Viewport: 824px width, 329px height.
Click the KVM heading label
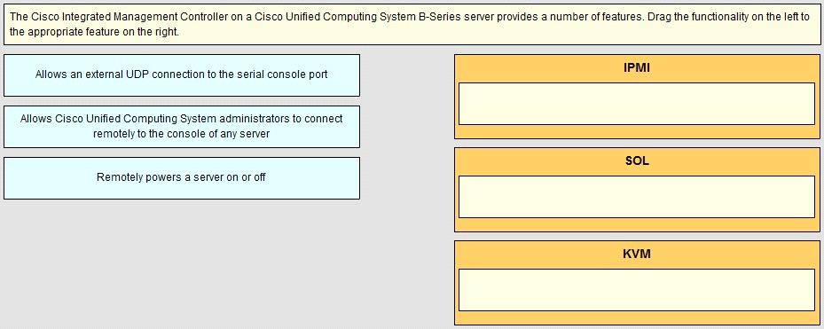click(637, 254)
